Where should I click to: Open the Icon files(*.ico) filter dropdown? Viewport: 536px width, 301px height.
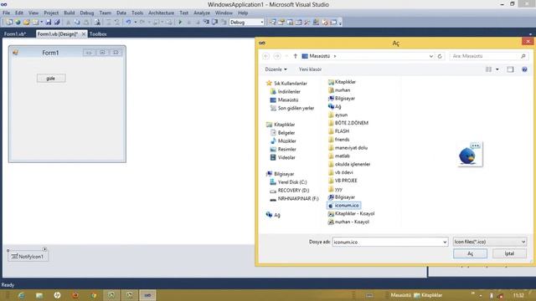click(x=489, y=242)
